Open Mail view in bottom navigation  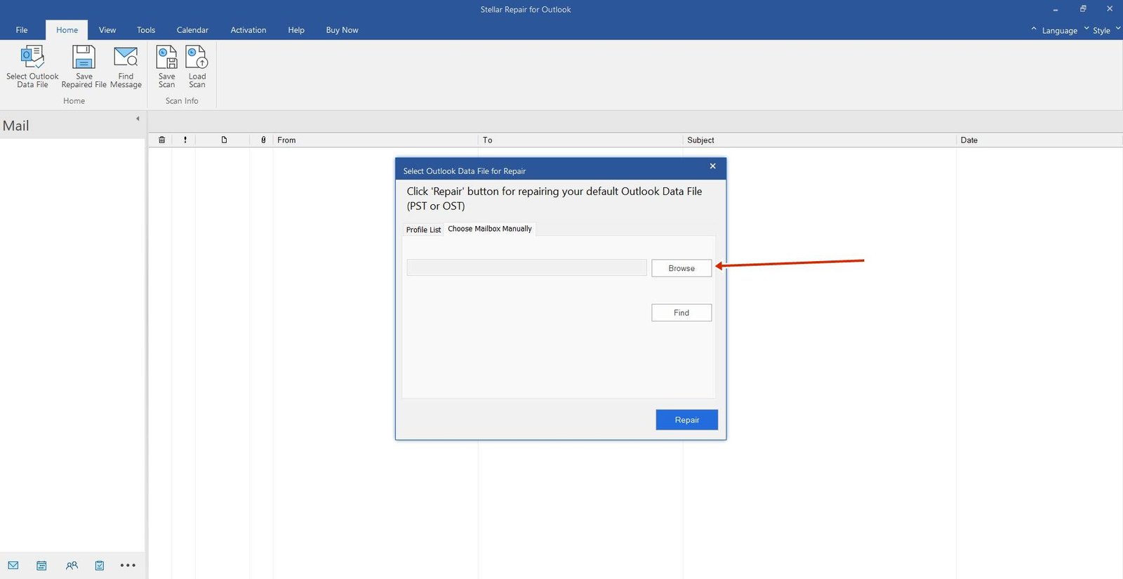point(13,565)
